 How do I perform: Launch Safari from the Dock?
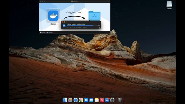[x=75, y=100]
